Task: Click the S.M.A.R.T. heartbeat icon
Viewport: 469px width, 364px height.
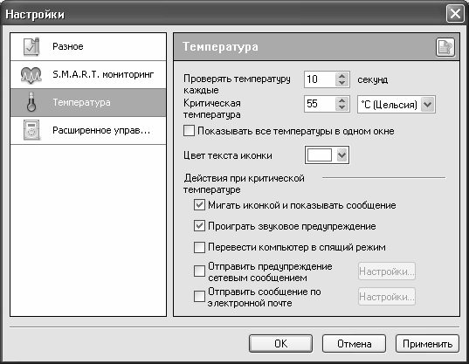Action: (x=31, y=75)
